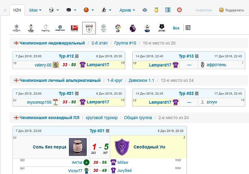Image resolution: width=249 pixels, height=174 pixels.
Task: Select the Ligue 1 logo
Action: (104, 28)
